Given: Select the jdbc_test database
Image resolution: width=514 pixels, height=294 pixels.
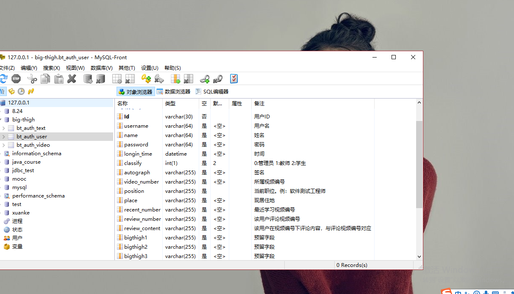Looking at the screenshot, I should click(x=23, y=170).
